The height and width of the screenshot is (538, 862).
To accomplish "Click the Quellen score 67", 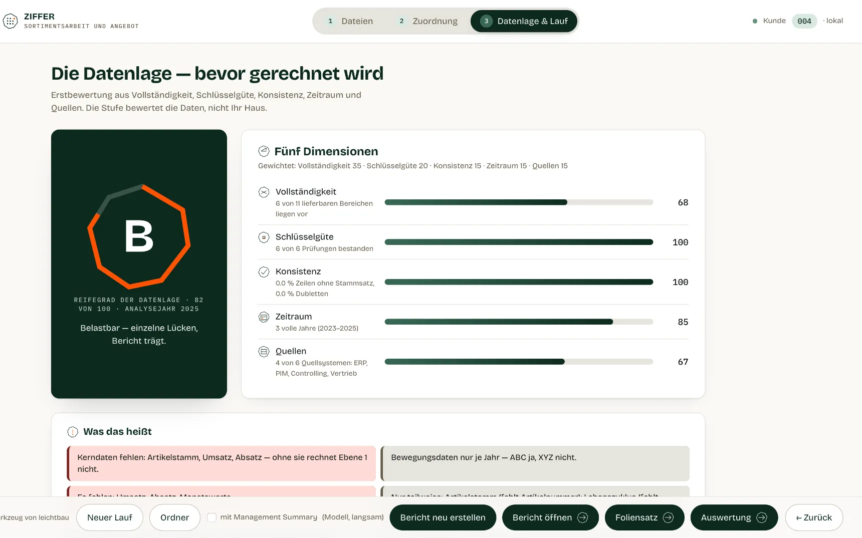I will [x=683, y=362].
